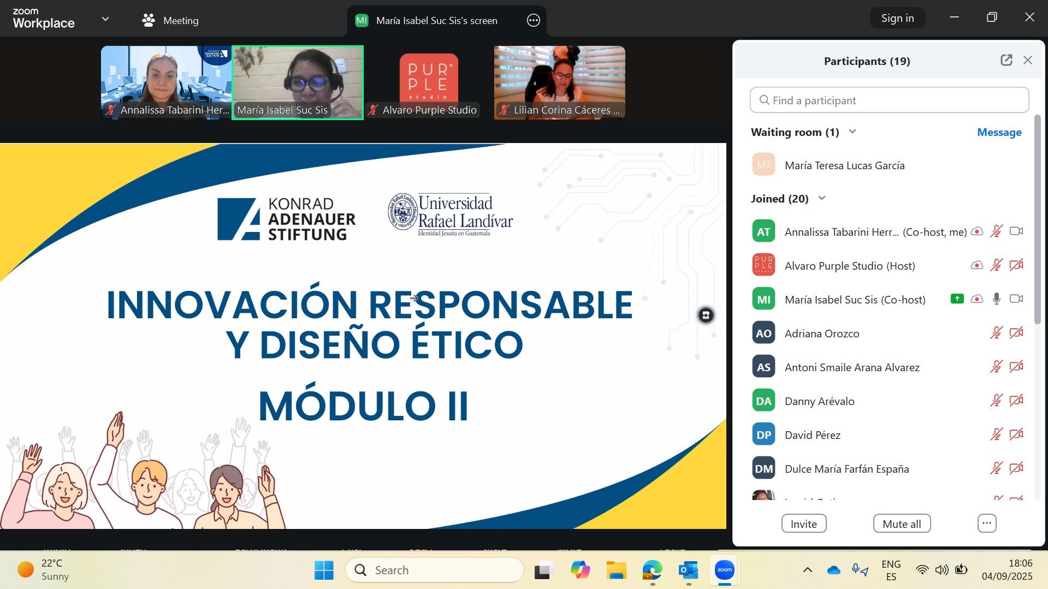This screenshot has width=1048, height=589.
Task: Click the recording icon next to Alvaro Purple Studio
Action: 976,265
